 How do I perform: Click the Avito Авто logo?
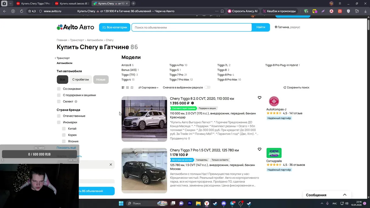[x=75, y=27]
